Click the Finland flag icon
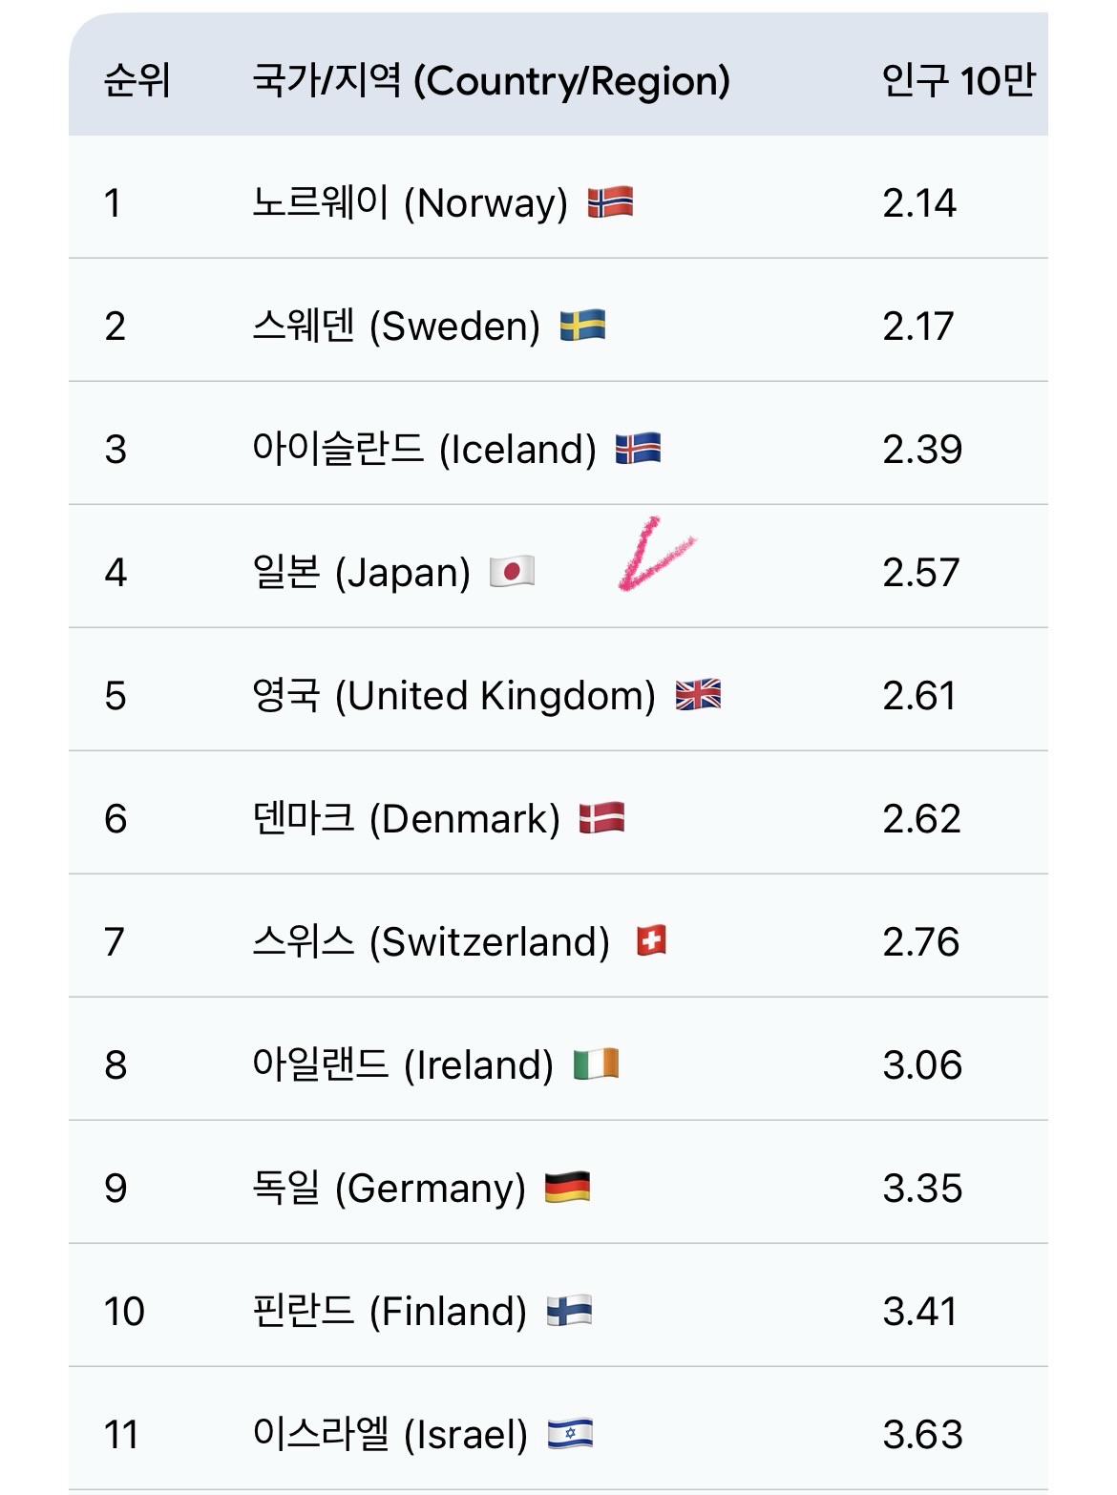 pos(569,1311)
